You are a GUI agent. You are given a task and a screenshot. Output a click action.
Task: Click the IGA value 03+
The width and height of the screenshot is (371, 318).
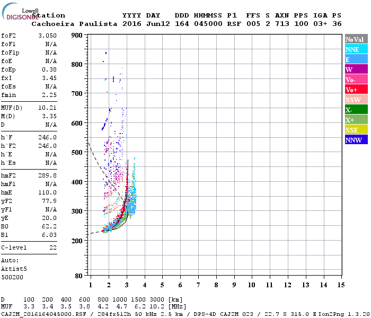point(320,24)
